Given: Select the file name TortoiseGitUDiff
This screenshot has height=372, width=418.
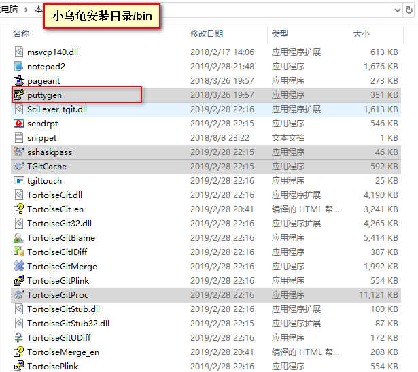Looking at the screenshot, I should pos(59,338).
